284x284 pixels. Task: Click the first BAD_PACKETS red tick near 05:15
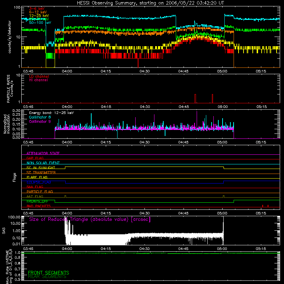click(x=263, y=206)
